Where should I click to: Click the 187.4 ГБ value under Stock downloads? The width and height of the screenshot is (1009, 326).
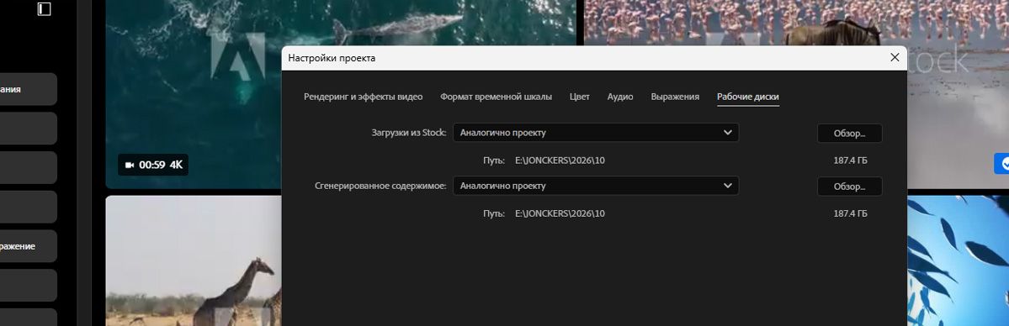click(x=850, y=160)
